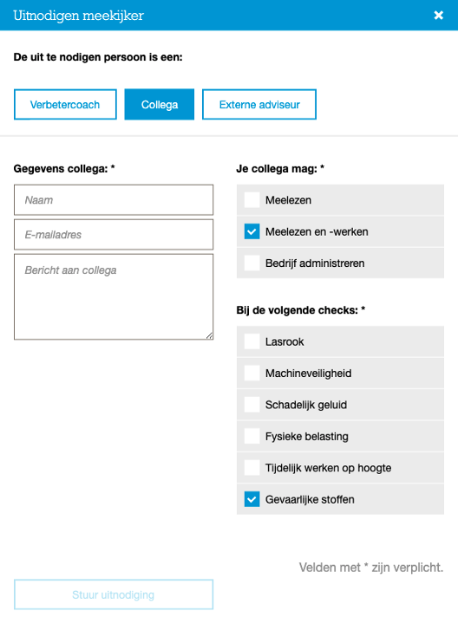The height and width of the screenshot is (624, 458).
Task: Enable Bedrijf administreren permission
Action: [x=252, y=263]
